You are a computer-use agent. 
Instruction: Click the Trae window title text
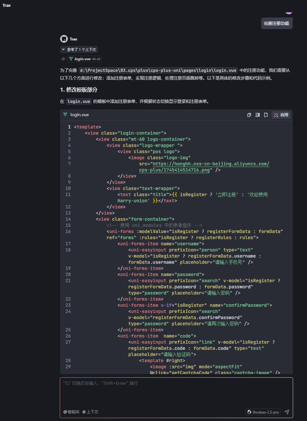[6, 5]
